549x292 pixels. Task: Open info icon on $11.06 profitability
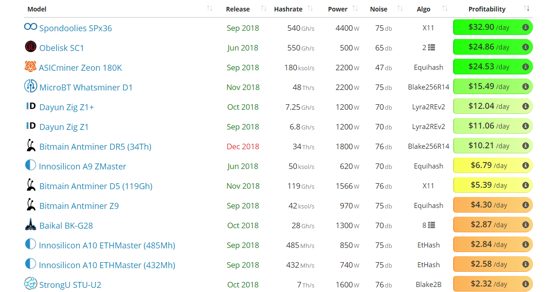(x=525, y=126)
